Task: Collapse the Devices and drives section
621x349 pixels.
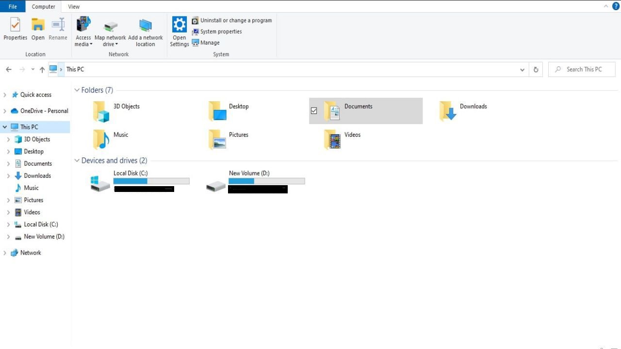Action: tap(77, 160)
